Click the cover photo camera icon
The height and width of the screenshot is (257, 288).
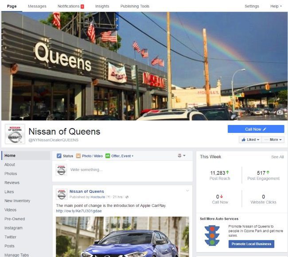(x=280, y=112)
